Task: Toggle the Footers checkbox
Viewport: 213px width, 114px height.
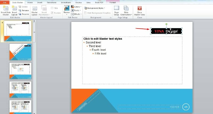Action: (x=52, y=13)
